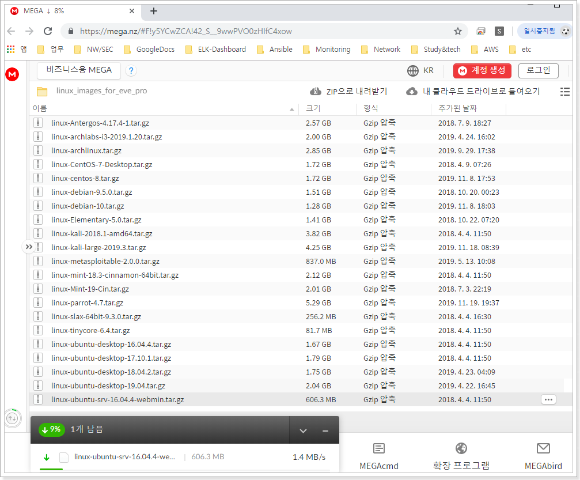
Task: Expand the sidebar with the double-arrow button
Action: pyautogui.click(x=29, y=247)
